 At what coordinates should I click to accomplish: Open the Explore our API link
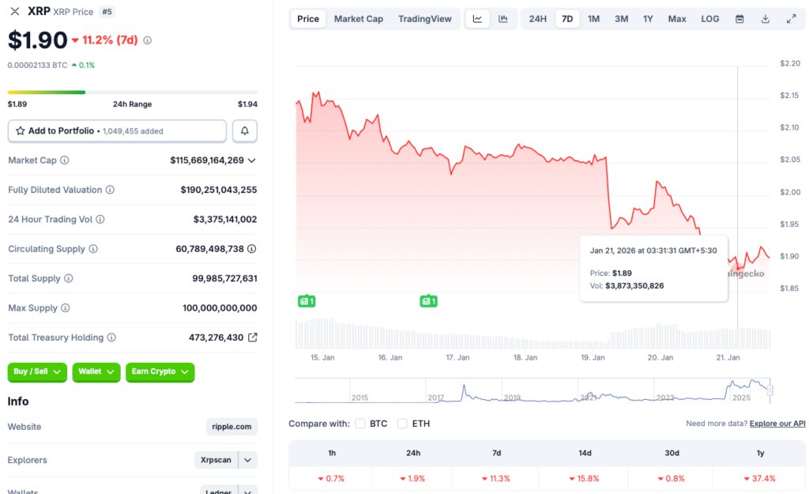(x=777, y=423)
